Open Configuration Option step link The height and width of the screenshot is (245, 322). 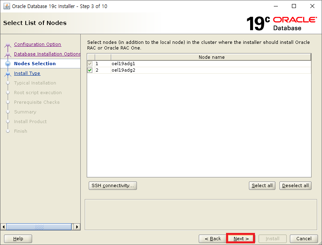38,44
